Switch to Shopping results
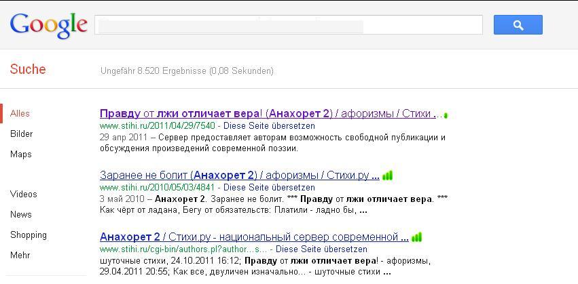 tap(29, 235)
